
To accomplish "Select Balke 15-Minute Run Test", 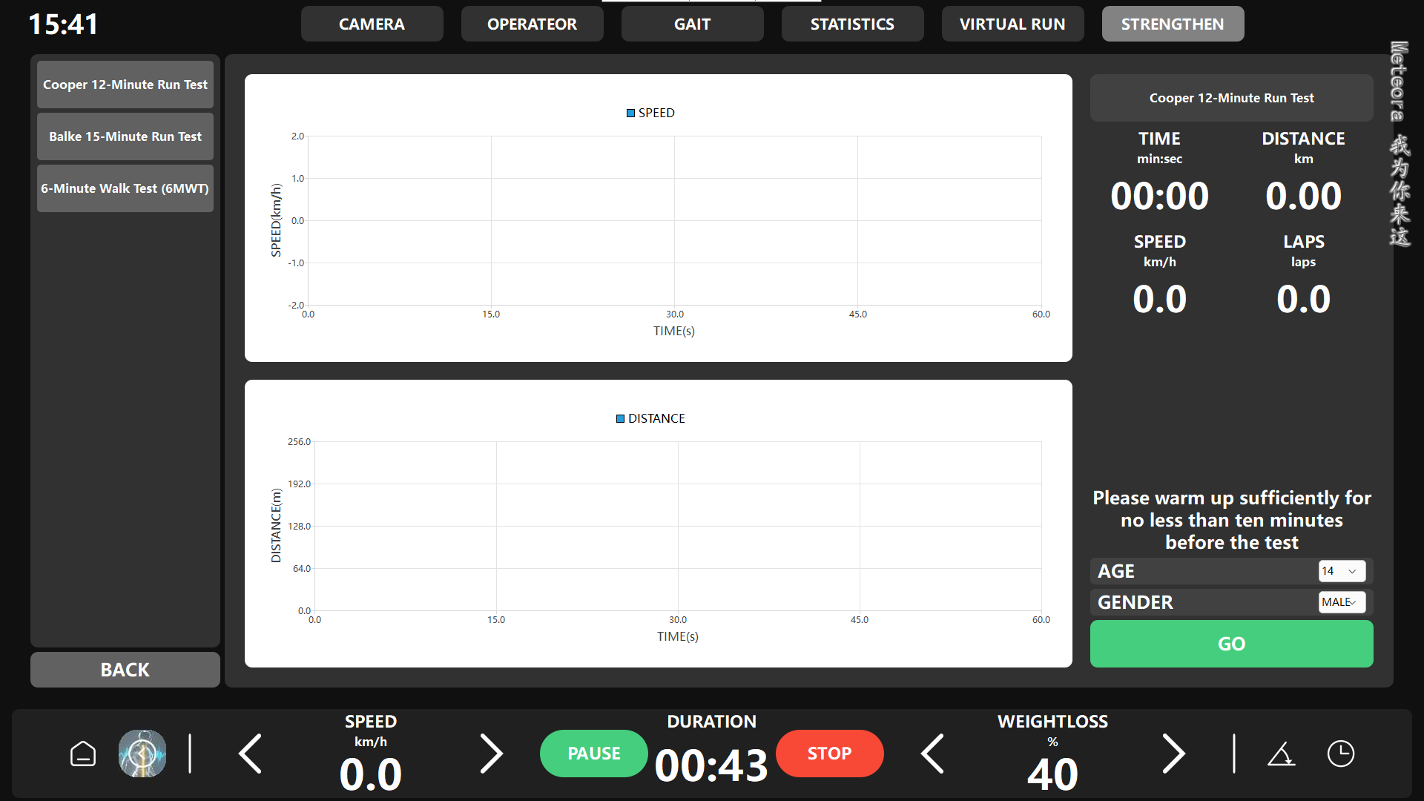I will click(x=125, y=136).
